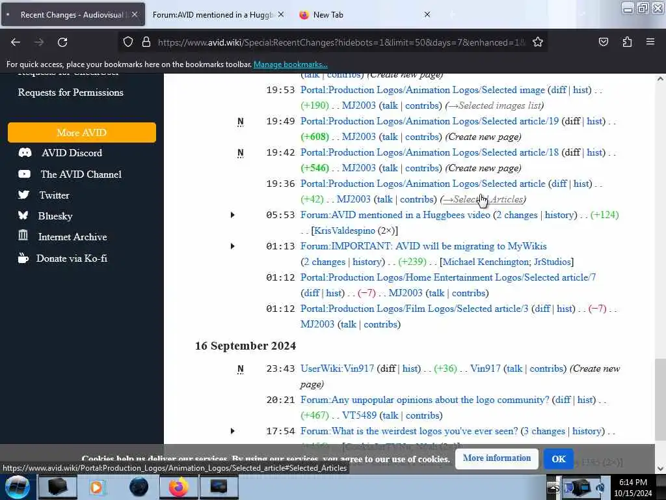Close the Recent Changes tab

click(x=135, y=14)
